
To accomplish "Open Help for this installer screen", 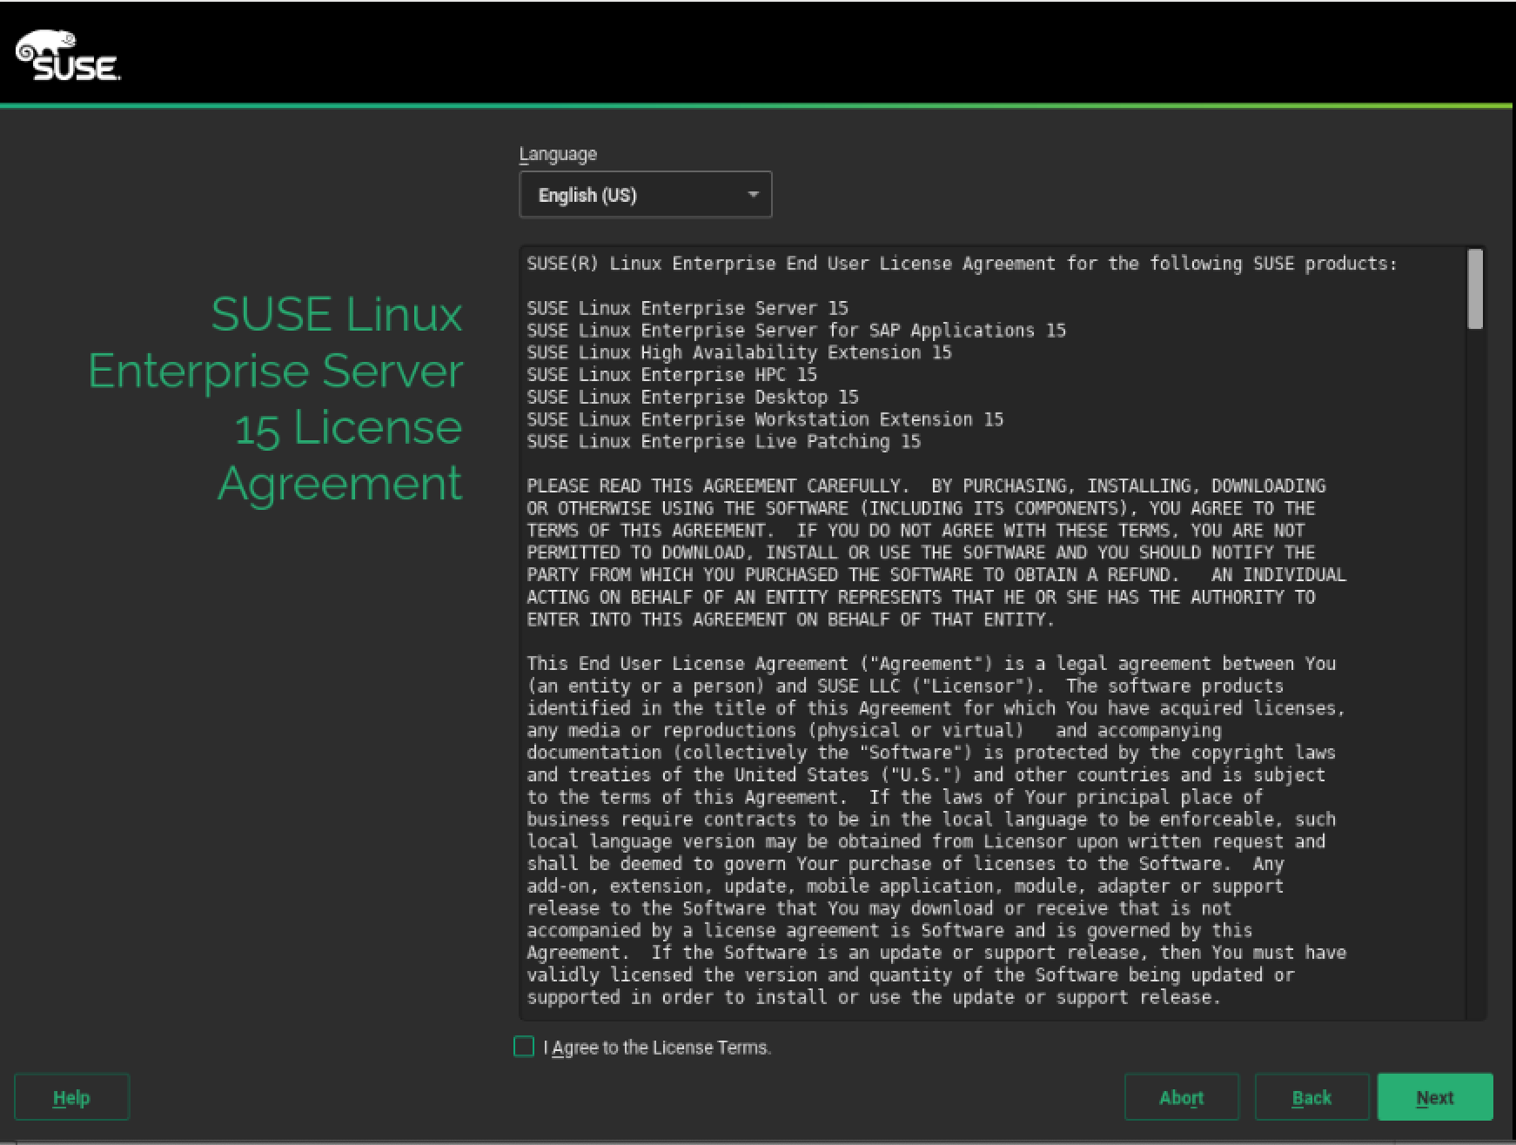I will [70, 1097].
